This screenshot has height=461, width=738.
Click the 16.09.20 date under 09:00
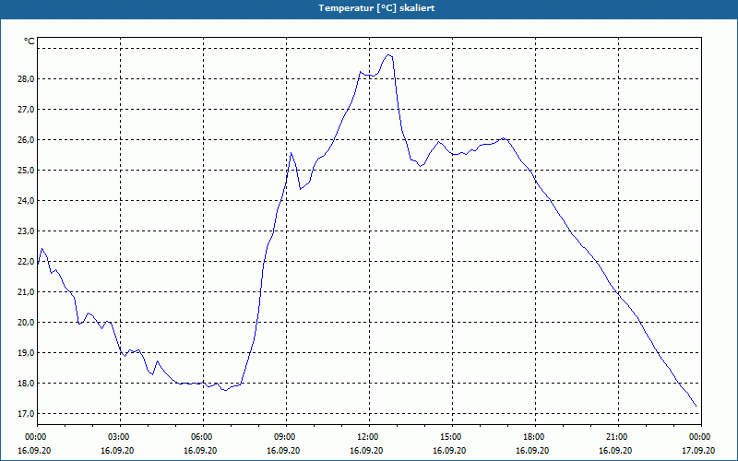coord(283,451)
